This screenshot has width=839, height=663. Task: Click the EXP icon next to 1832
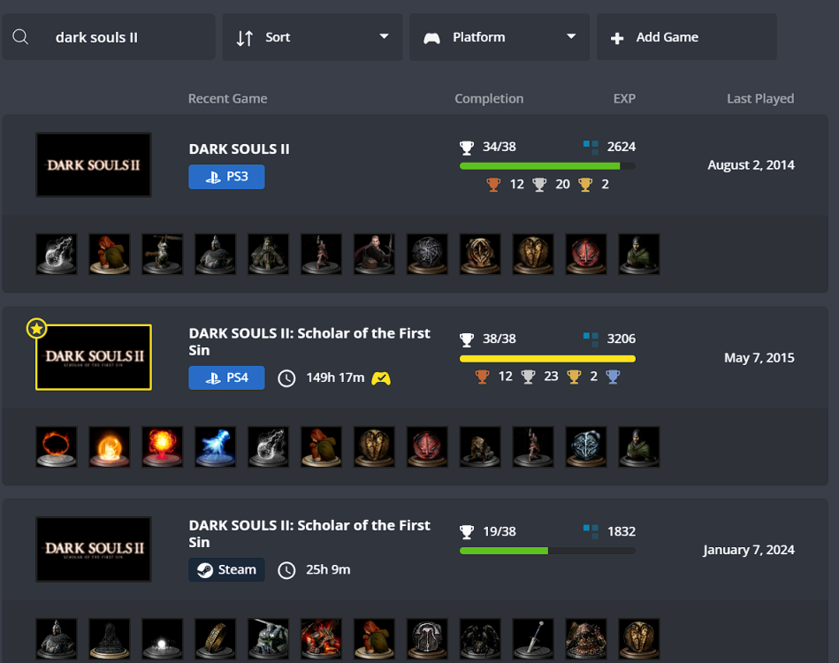pos(591,531)
